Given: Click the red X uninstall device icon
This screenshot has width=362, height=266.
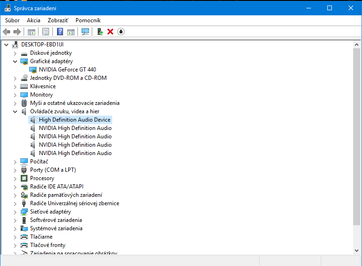Looking at the screenshot, I should [110, 32].
